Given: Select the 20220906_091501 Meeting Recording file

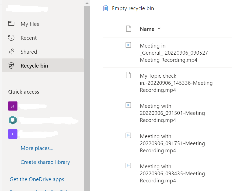Looking at the screenshot, I should click(172, 113).
